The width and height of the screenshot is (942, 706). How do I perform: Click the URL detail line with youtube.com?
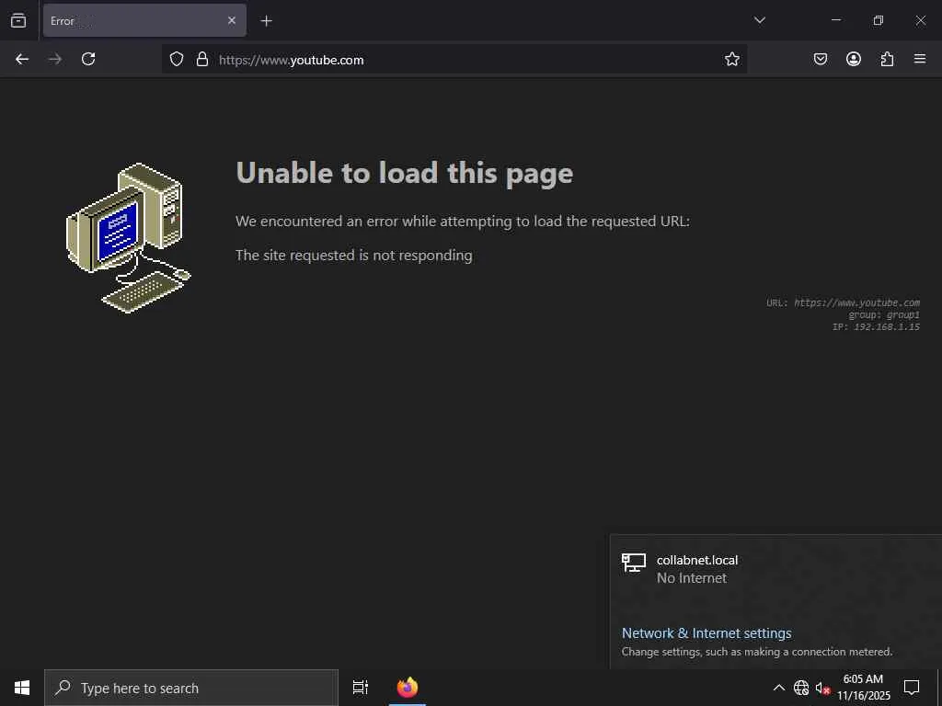843,302
